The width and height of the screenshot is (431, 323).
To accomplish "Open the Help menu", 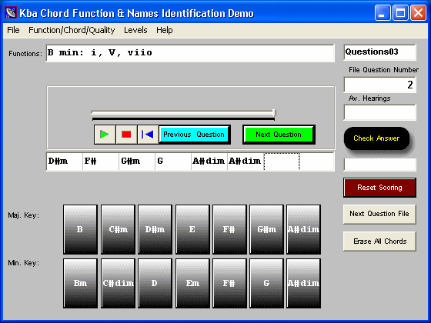I will point(165,30).
